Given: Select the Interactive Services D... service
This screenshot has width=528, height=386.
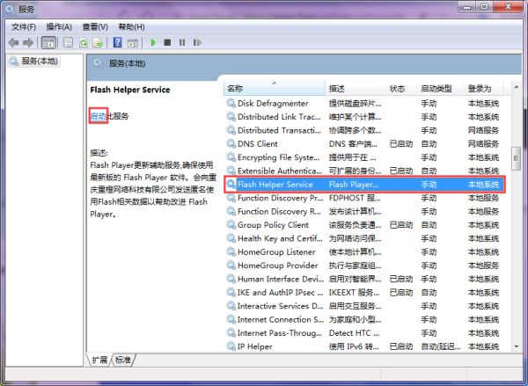Looking at the screenshot, I should pos(364,306).
